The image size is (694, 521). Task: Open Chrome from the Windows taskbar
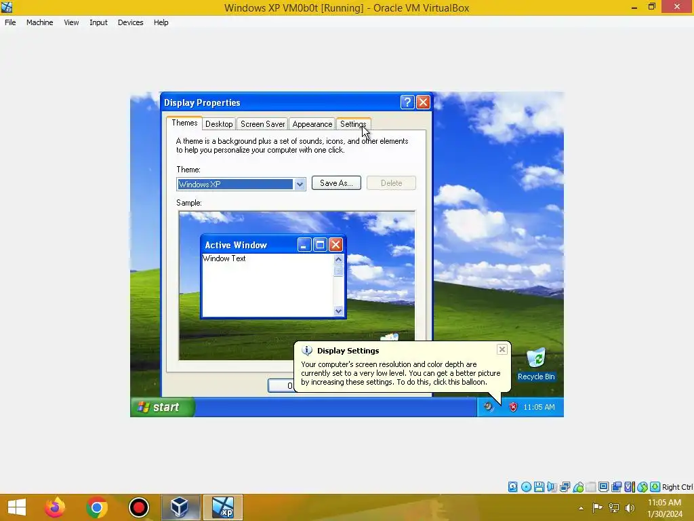[97, 507]
